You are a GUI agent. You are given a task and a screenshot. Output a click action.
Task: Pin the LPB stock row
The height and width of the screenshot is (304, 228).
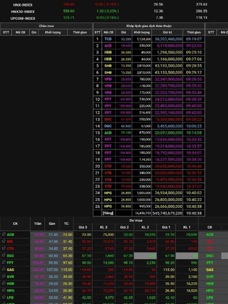(3, 297)
